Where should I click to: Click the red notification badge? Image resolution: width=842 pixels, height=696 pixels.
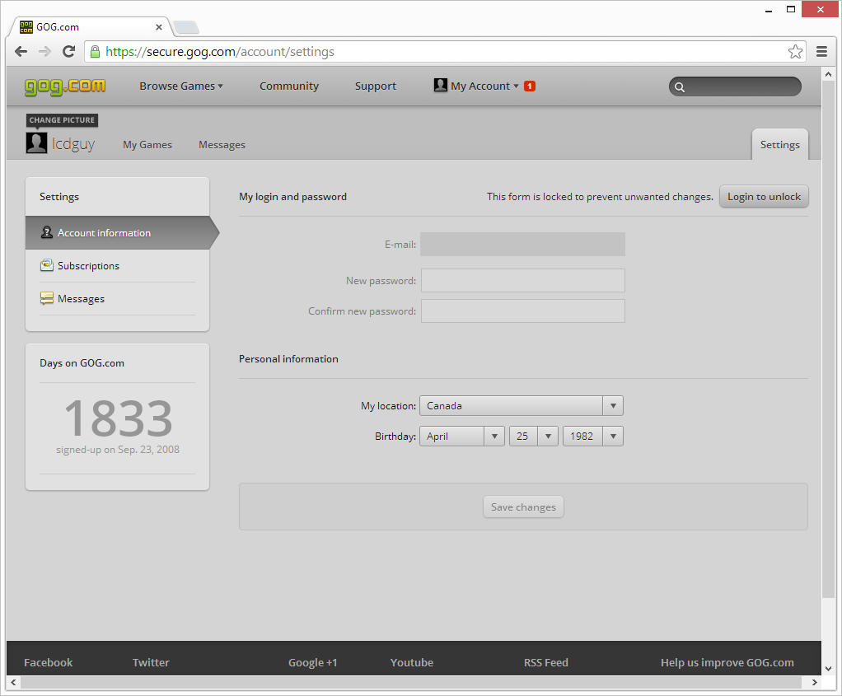(530, 86)
